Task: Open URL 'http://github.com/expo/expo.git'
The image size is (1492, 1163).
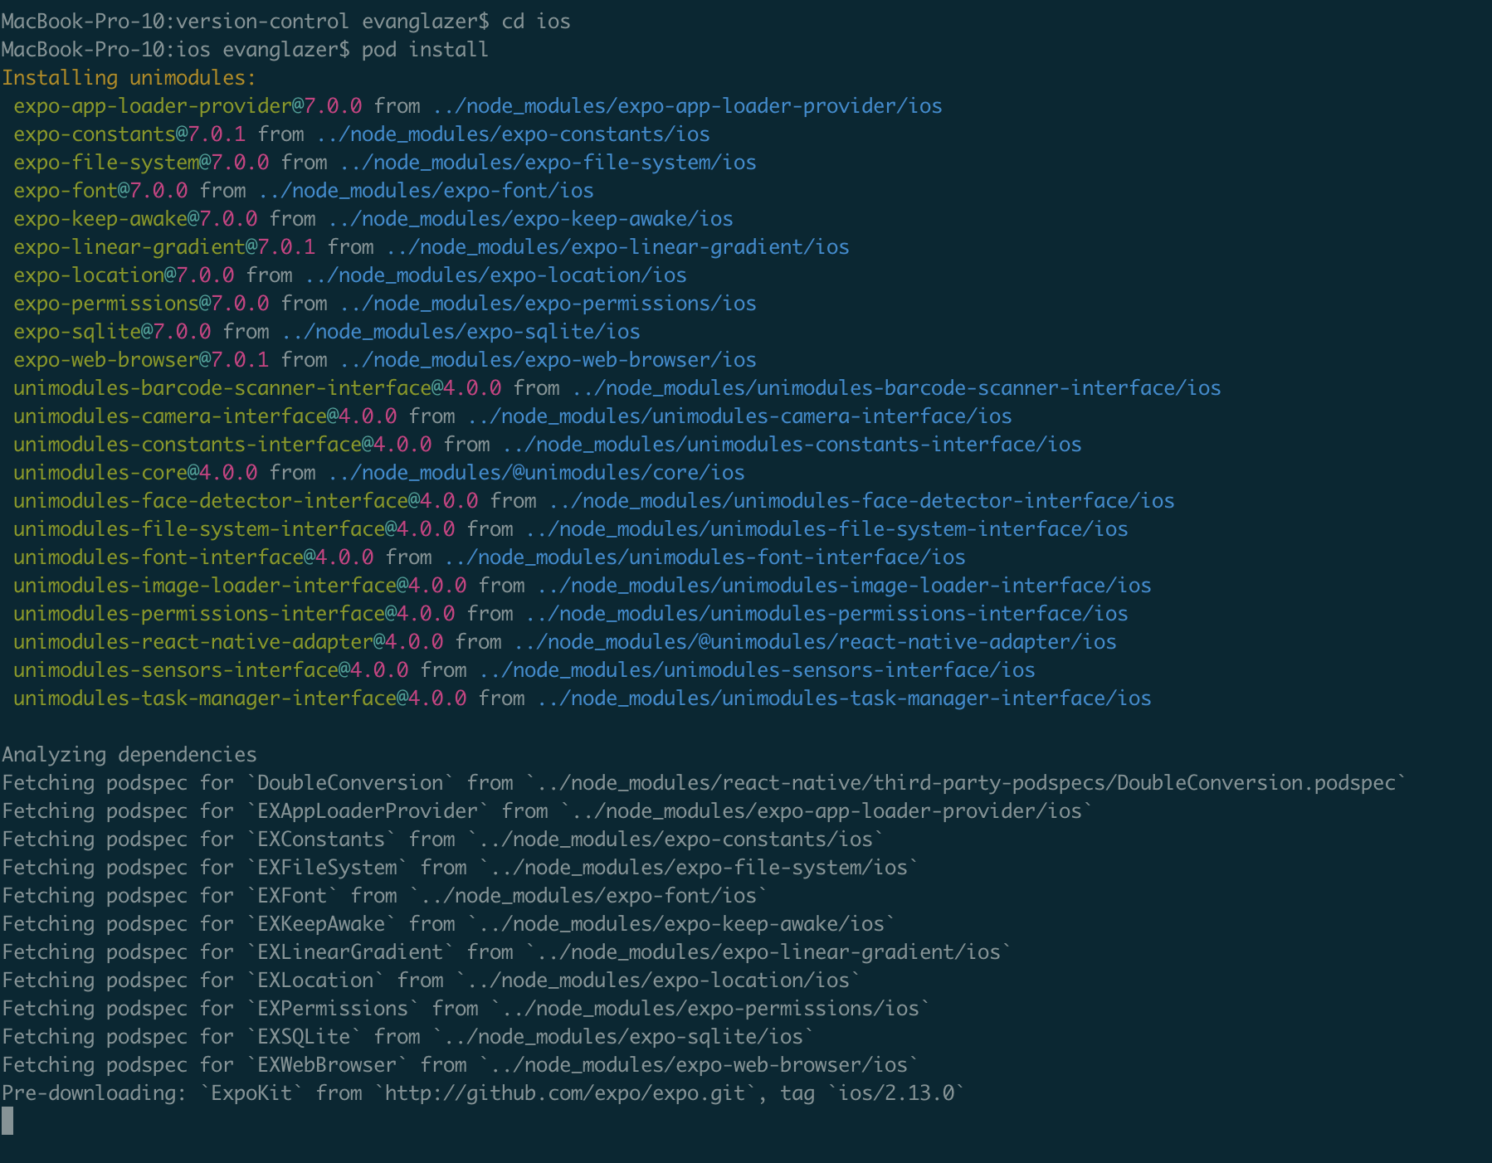Action: (565, 1093)
